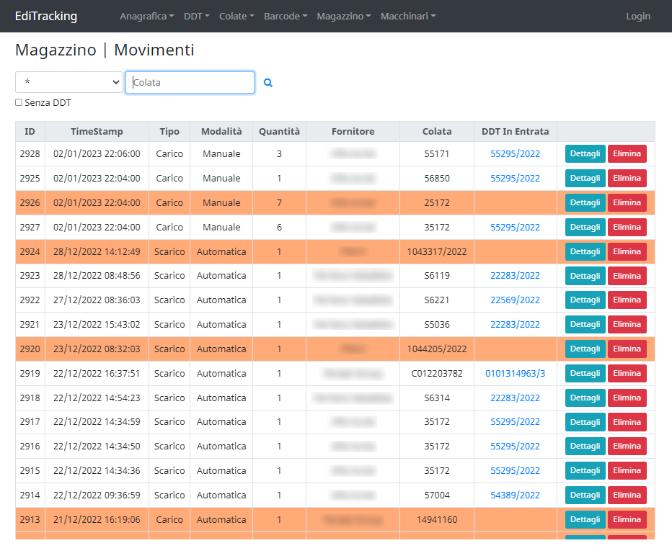Click the Login link
Viewport: 672px width, 556px height.
pos(638,16)
